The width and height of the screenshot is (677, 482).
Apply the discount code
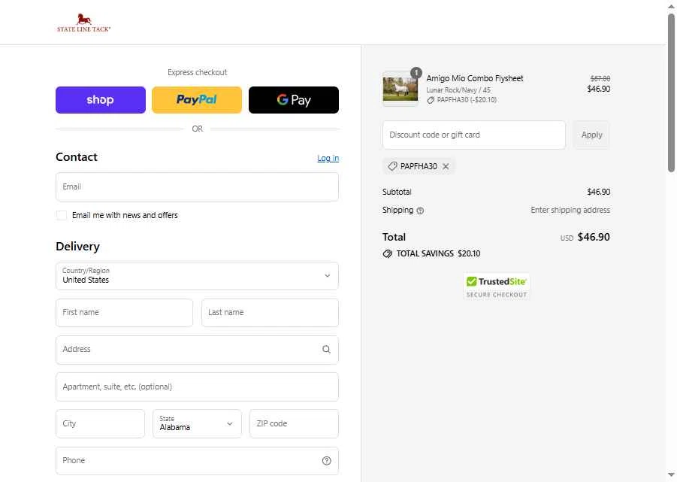coord(591,135)
